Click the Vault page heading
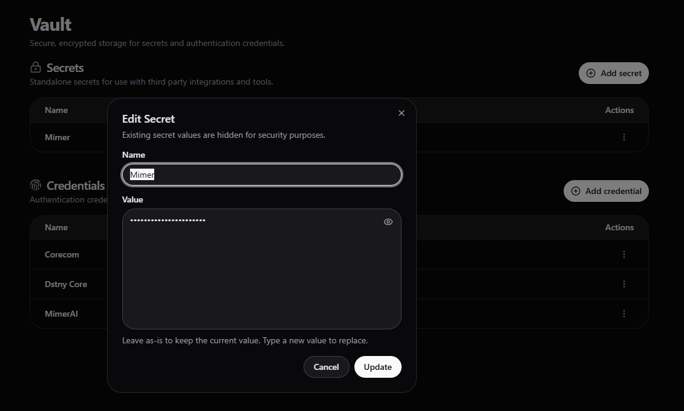Viewport: 684px width, 411px height. pyautogui.click(x=51, y=25)
